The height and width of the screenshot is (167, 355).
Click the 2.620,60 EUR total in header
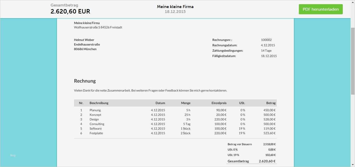[x=70, y=12]
